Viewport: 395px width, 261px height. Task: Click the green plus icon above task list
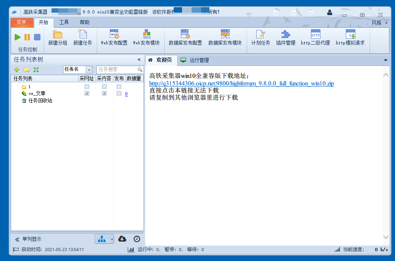point(16,70)
